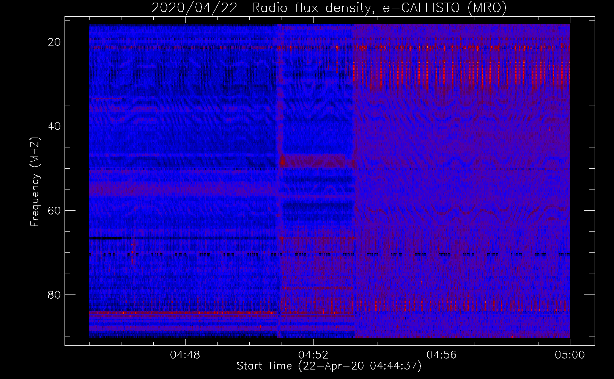The image size is (614, 379).
Task: Click the 'Start Time (22-Apr-20 04:44:37)' label
Action: (329, 366)
